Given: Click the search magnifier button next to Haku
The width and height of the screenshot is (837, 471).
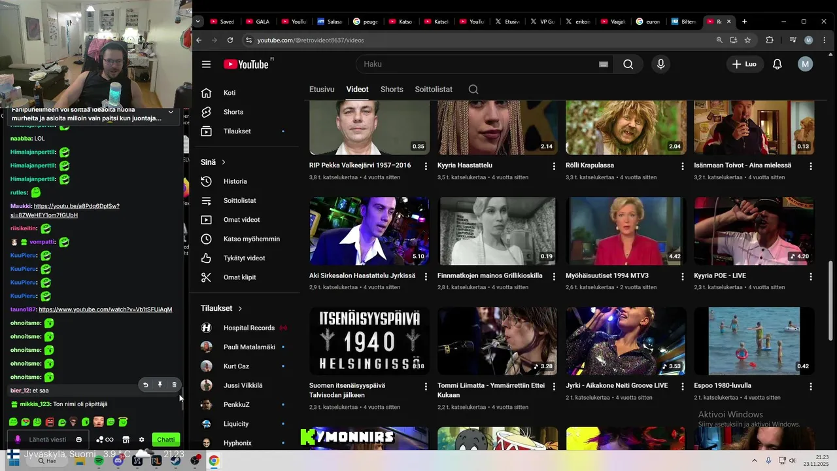Looking at the screenshot, I should point(628,64).
